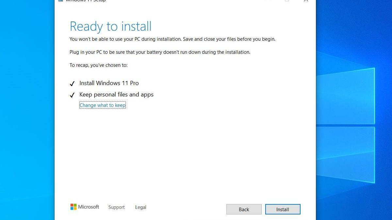The height and width of the screenshot is (220, 392).
Task: Click the Plug in your PC sentence
Action: (x=160, y=52)
